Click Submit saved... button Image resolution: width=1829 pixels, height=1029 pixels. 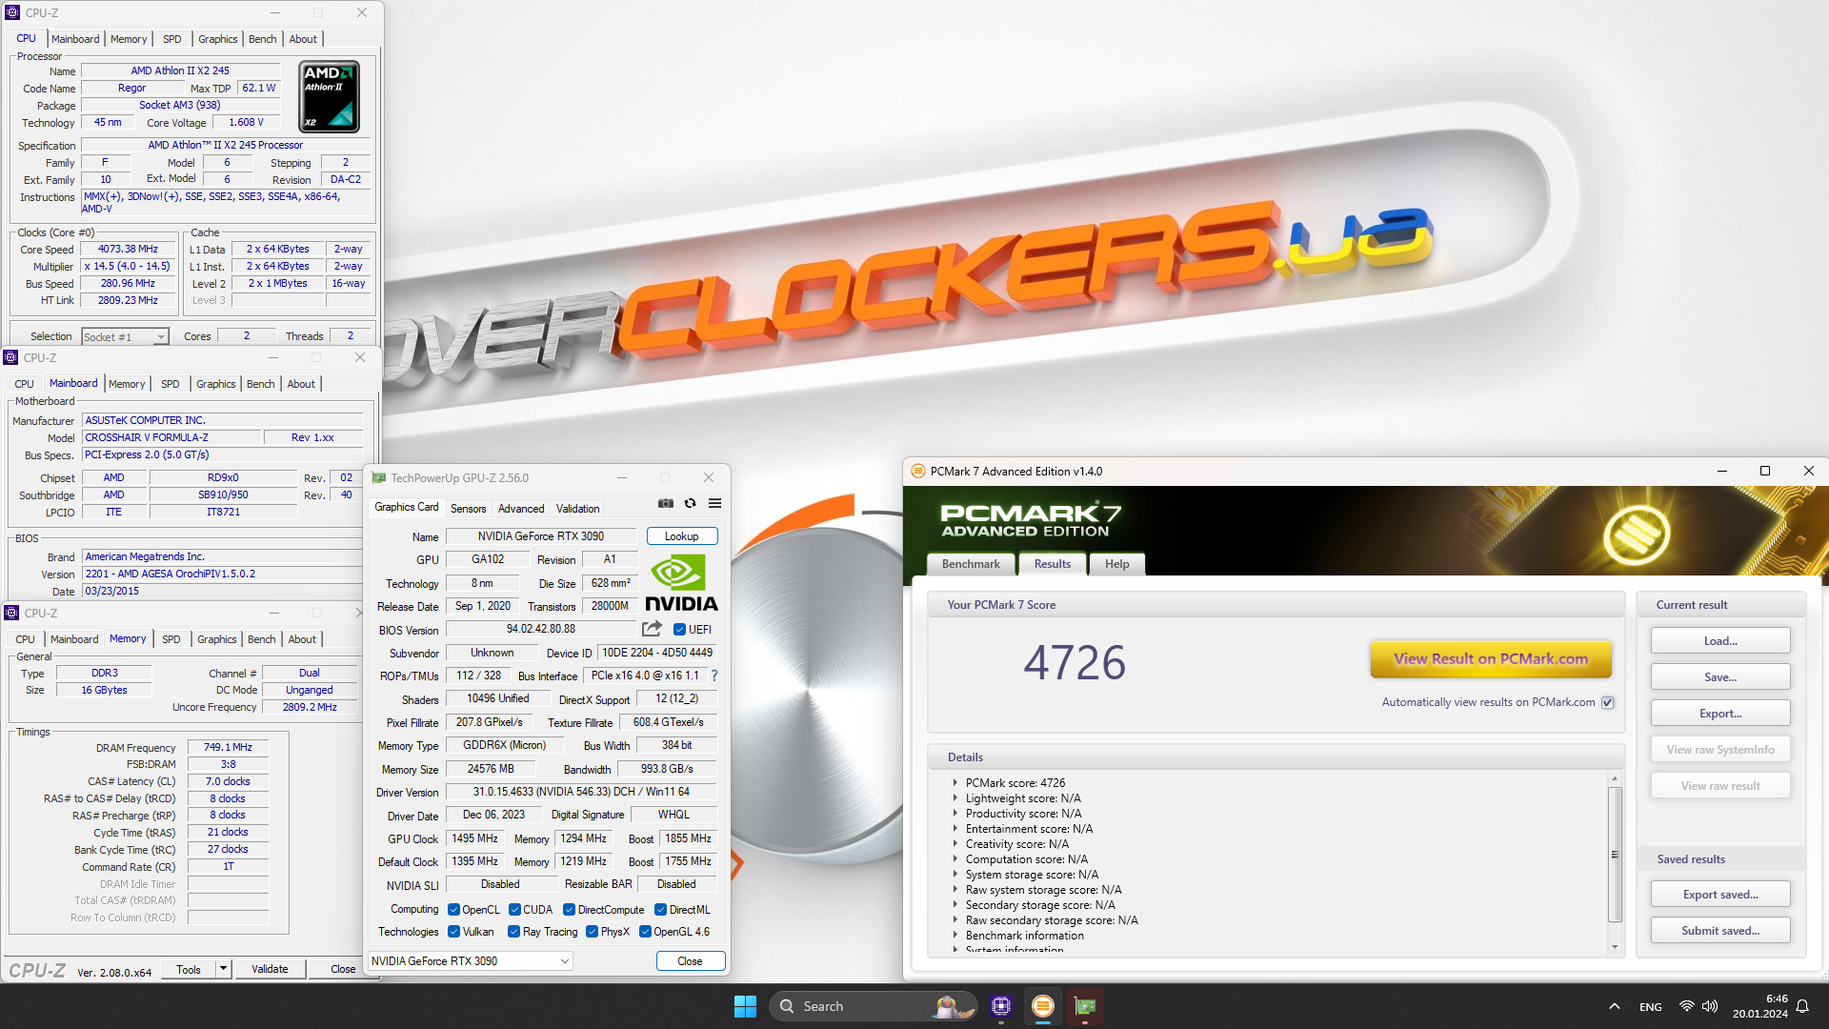1720,930
